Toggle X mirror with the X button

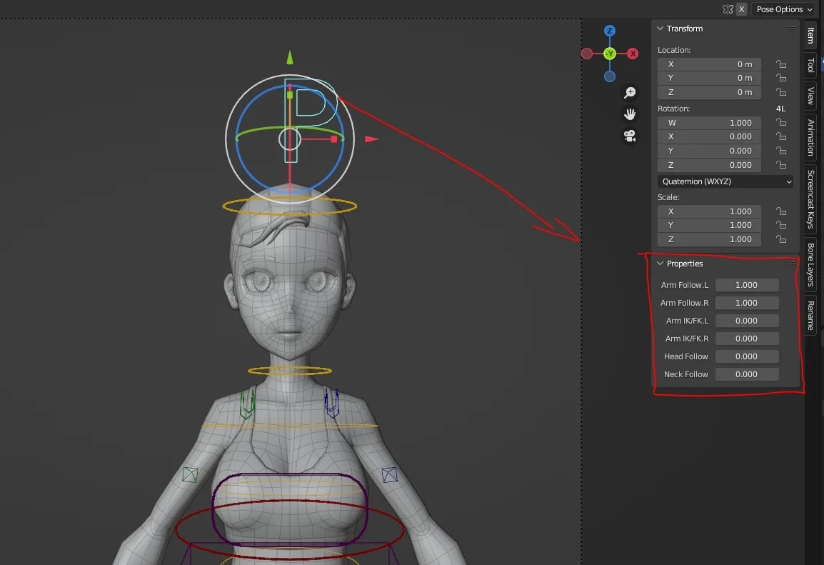(x=741, y=9)
